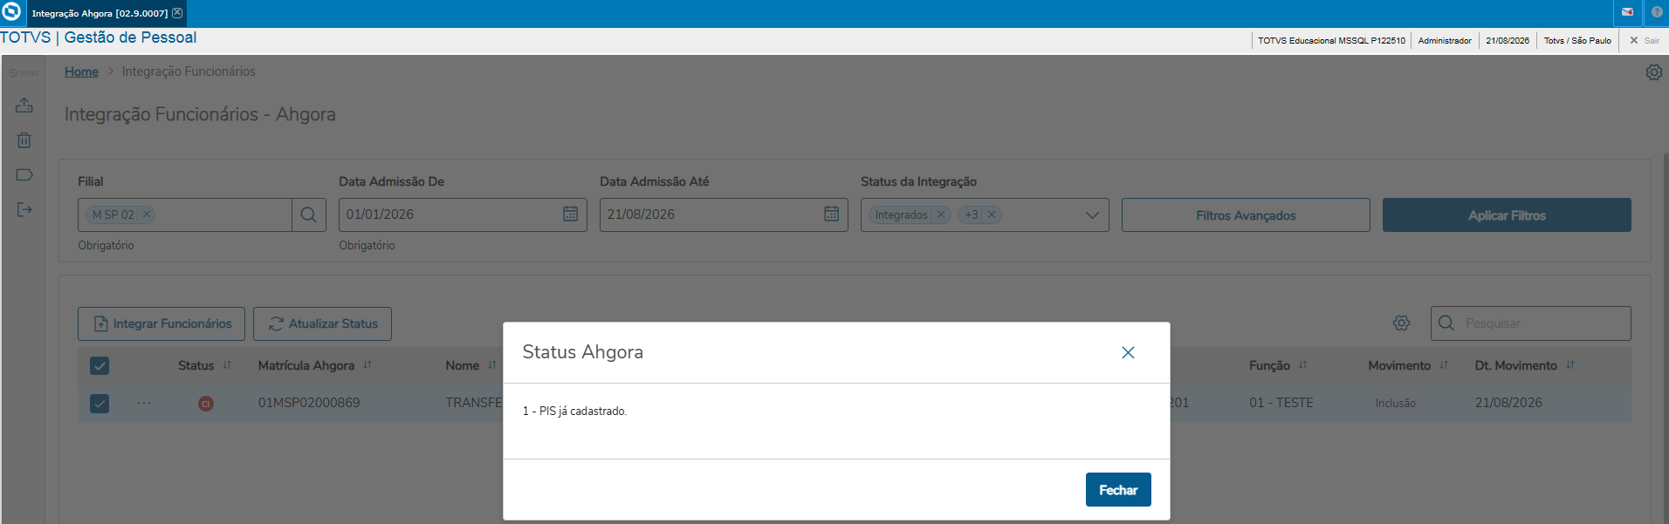Toggle the select-all header checkbox
This screenshot has height=524, width=1669.
click(100, 365)
